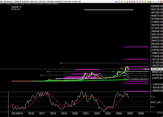Click the 240625.00 price axis label
163x117 pixels.
click(157, 47)
